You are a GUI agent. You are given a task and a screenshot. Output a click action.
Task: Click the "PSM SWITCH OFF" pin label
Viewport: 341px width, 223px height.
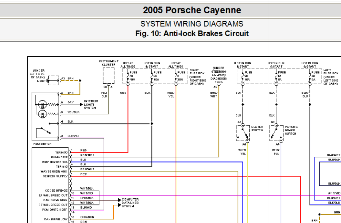(x=55, y=210)
